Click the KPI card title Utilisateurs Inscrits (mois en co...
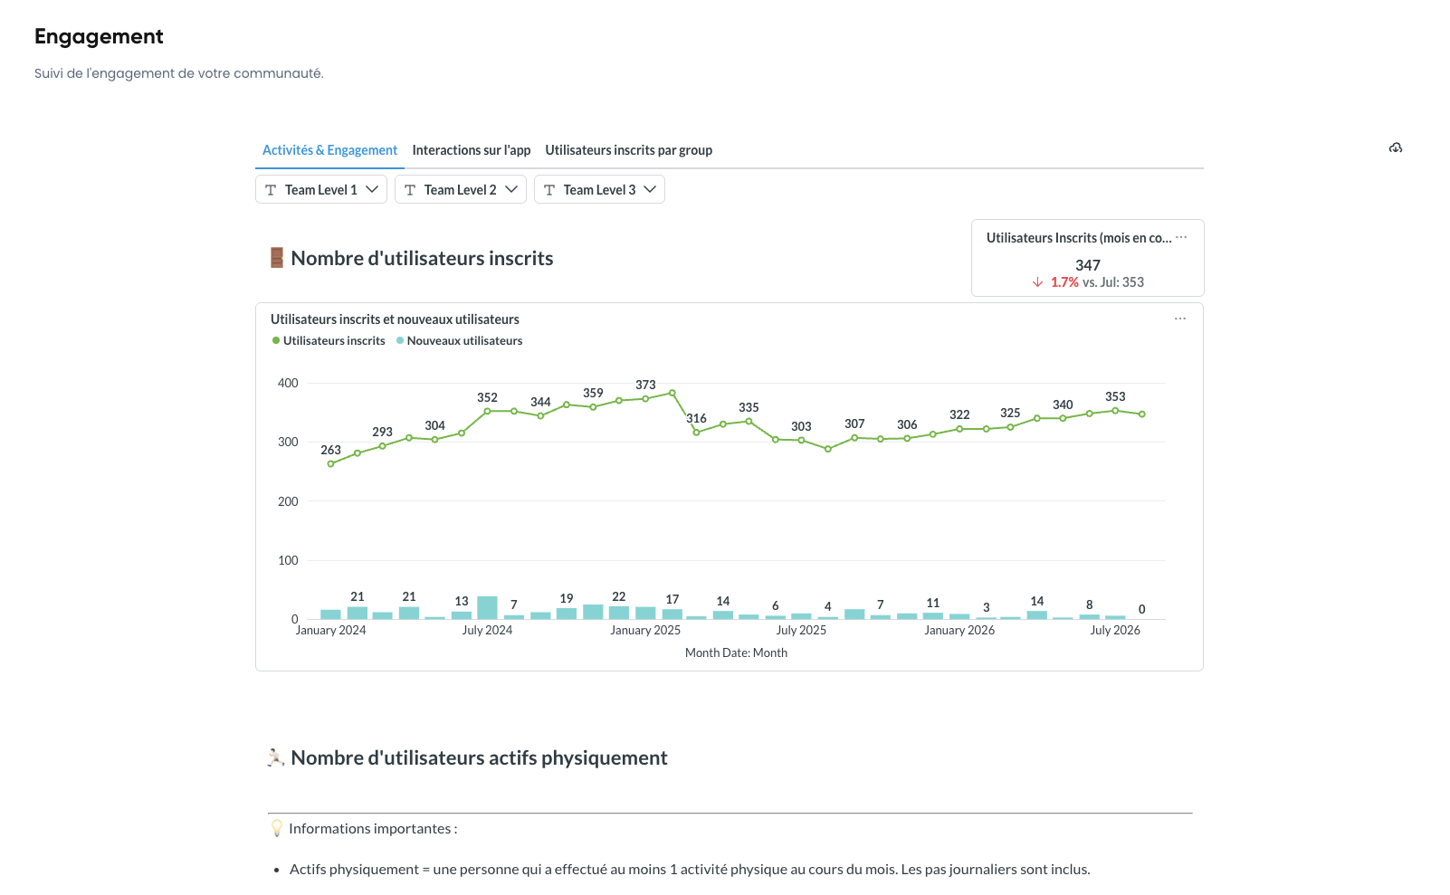1450x895 pixels. [x=1079, y=238]
